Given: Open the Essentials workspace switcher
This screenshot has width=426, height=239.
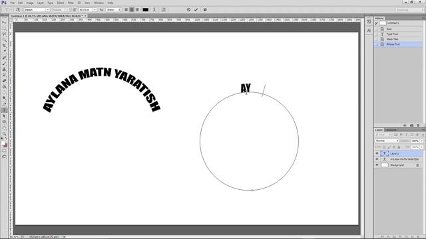Looking at the screenshot, I should point(410,10).
